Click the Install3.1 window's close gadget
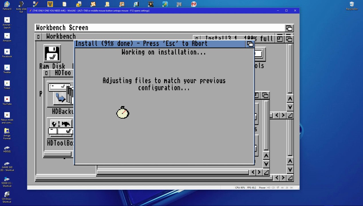The image size is (363, 206). (196, 39)
